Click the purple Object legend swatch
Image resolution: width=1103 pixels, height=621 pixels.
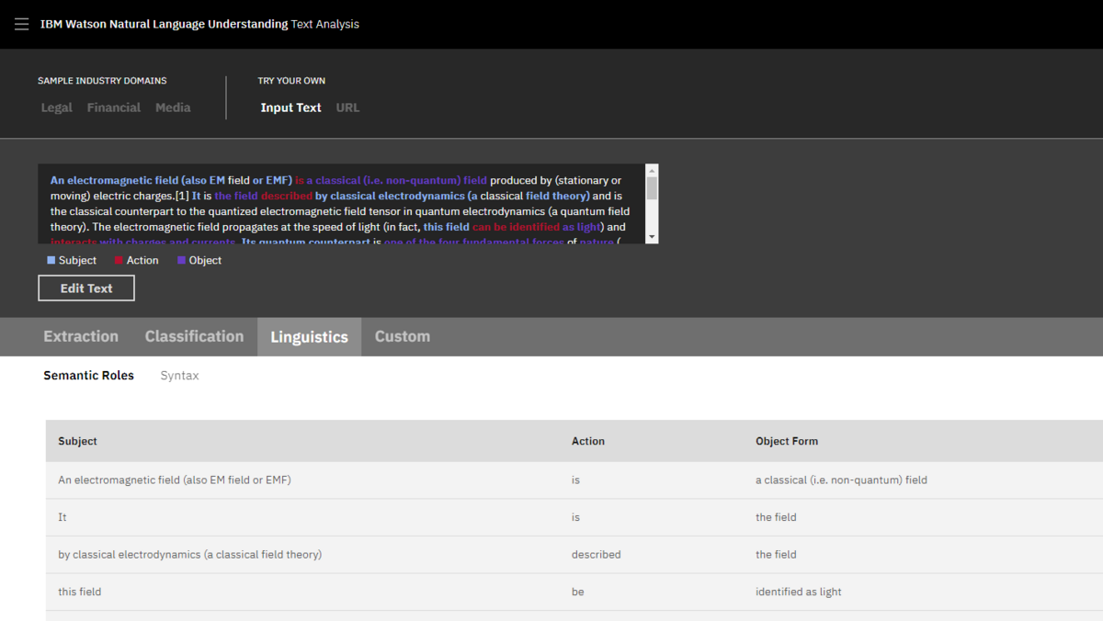coord(182,261)
